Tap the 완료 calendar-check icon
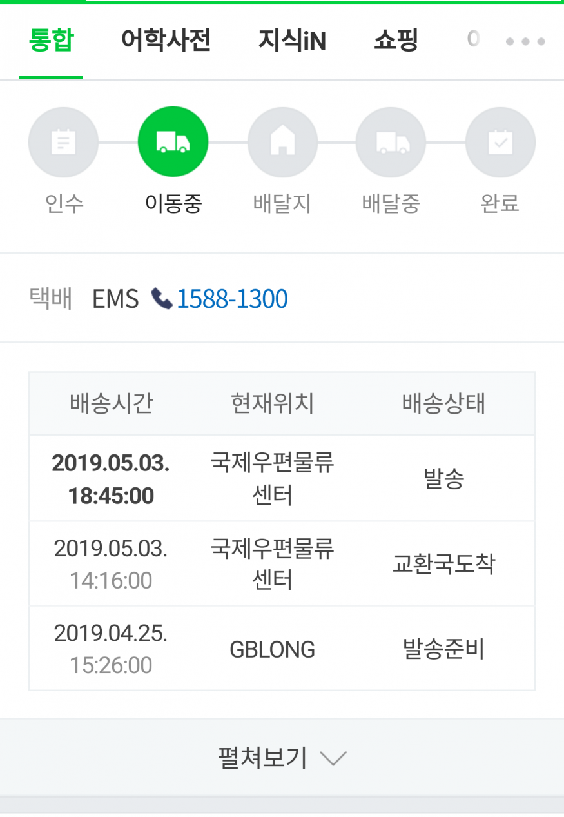The image size is (564, 817). (x=500, y=142)
